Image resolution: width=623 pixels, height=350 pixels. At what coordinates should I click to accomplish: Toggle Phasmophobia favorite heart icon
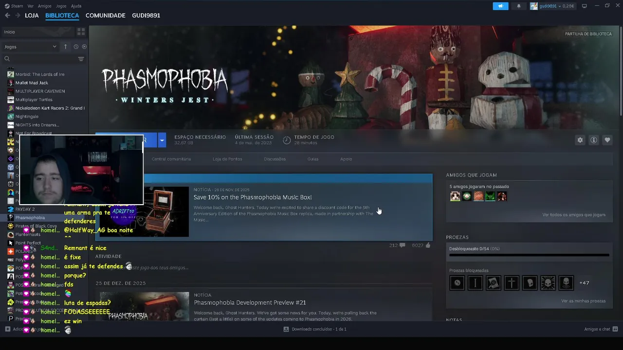click(x=607, y=140)
